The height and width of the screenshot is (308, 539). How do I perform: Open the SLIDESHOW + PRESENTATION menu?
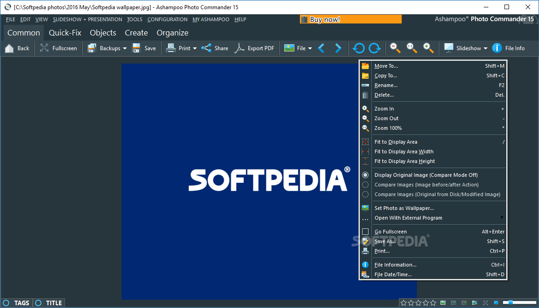(88, 20)
